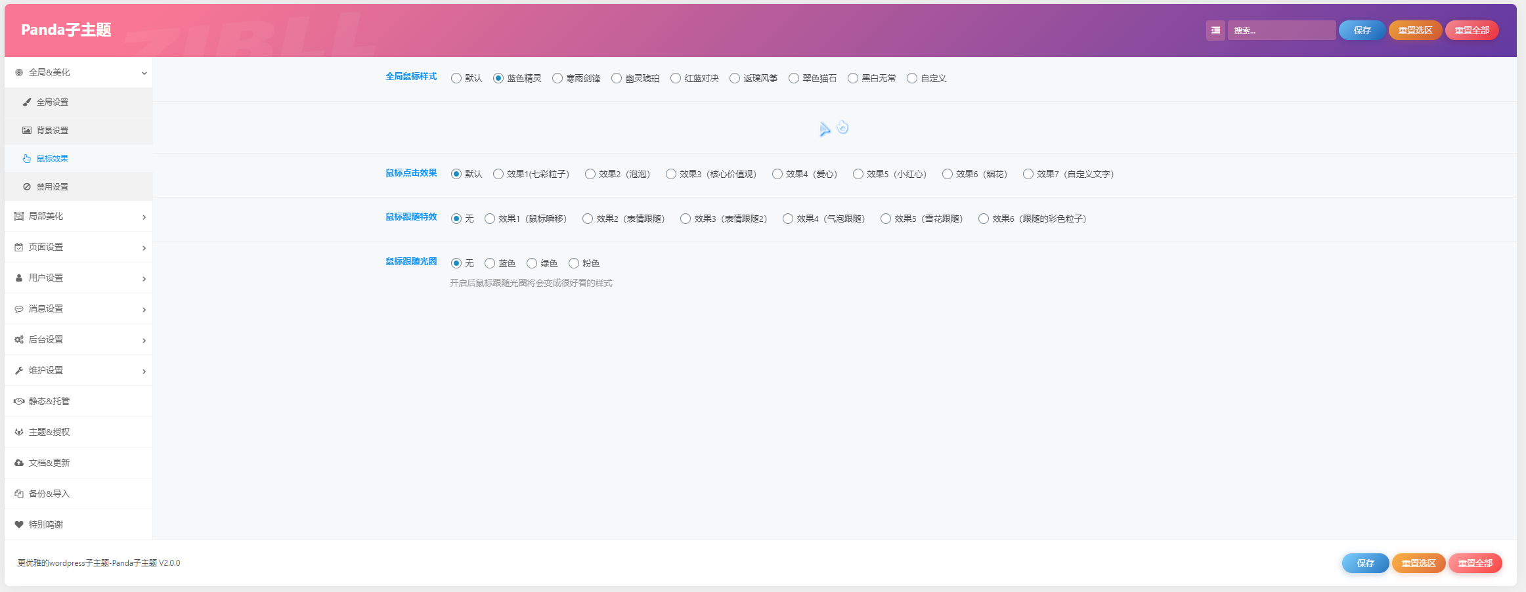
Task: Open the 禁用设置 submenu item
Action: point(79,187)
